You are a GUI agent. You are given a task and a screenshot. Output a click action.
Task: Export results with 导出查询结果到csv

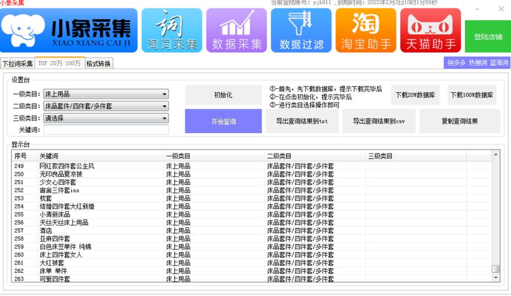pyautogui.click(x=379, y=121)
